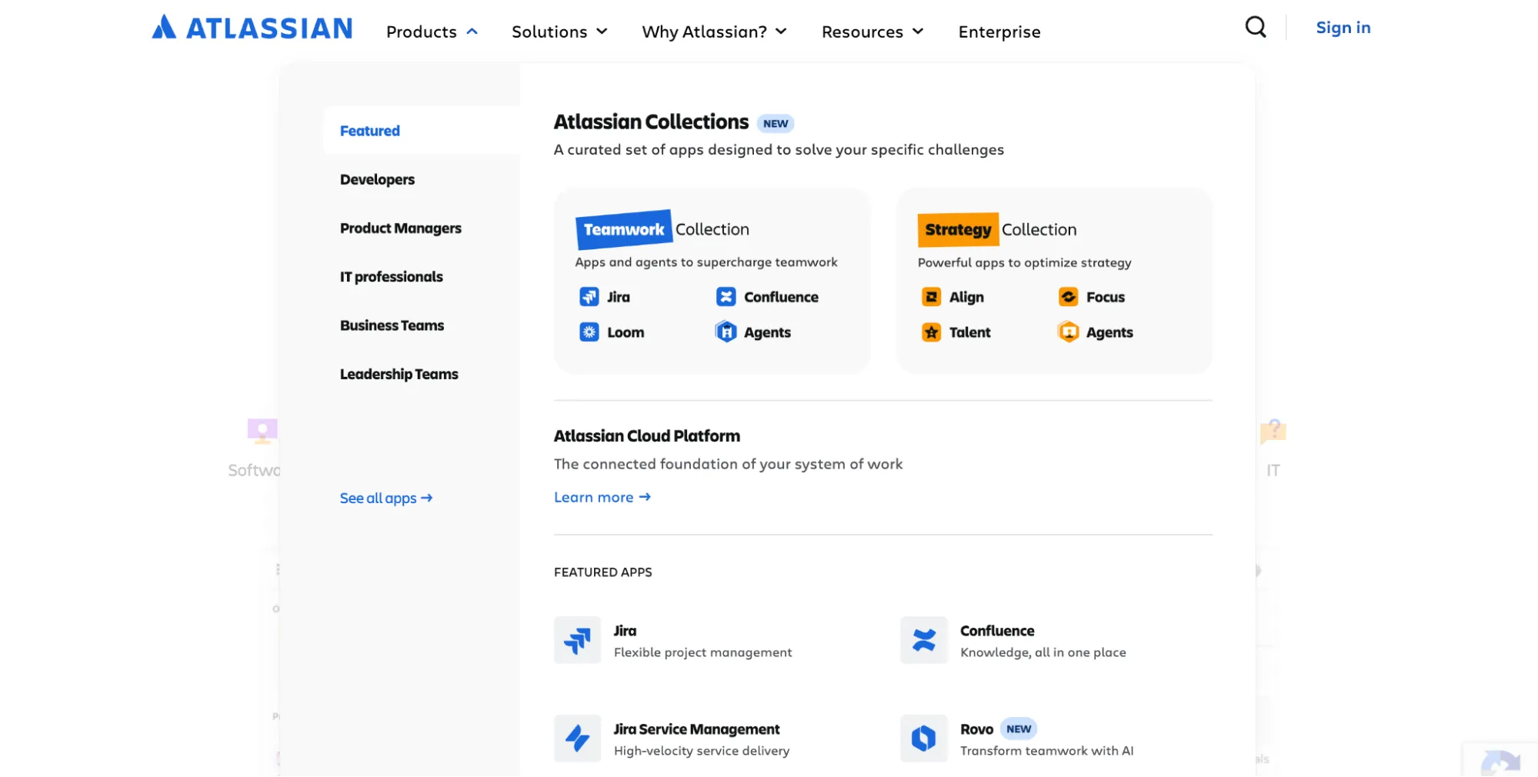Screen dimensions: 1538x777
Task: Click the Loom icon in Teamwork Collection
Action: click(589, 332)
